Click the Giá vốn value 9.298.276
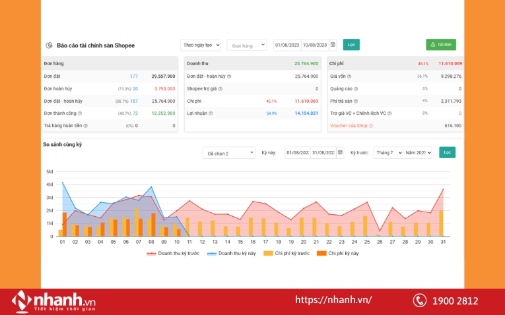The height and width of the screenshot is (315, 505). [x=451, y=76]
